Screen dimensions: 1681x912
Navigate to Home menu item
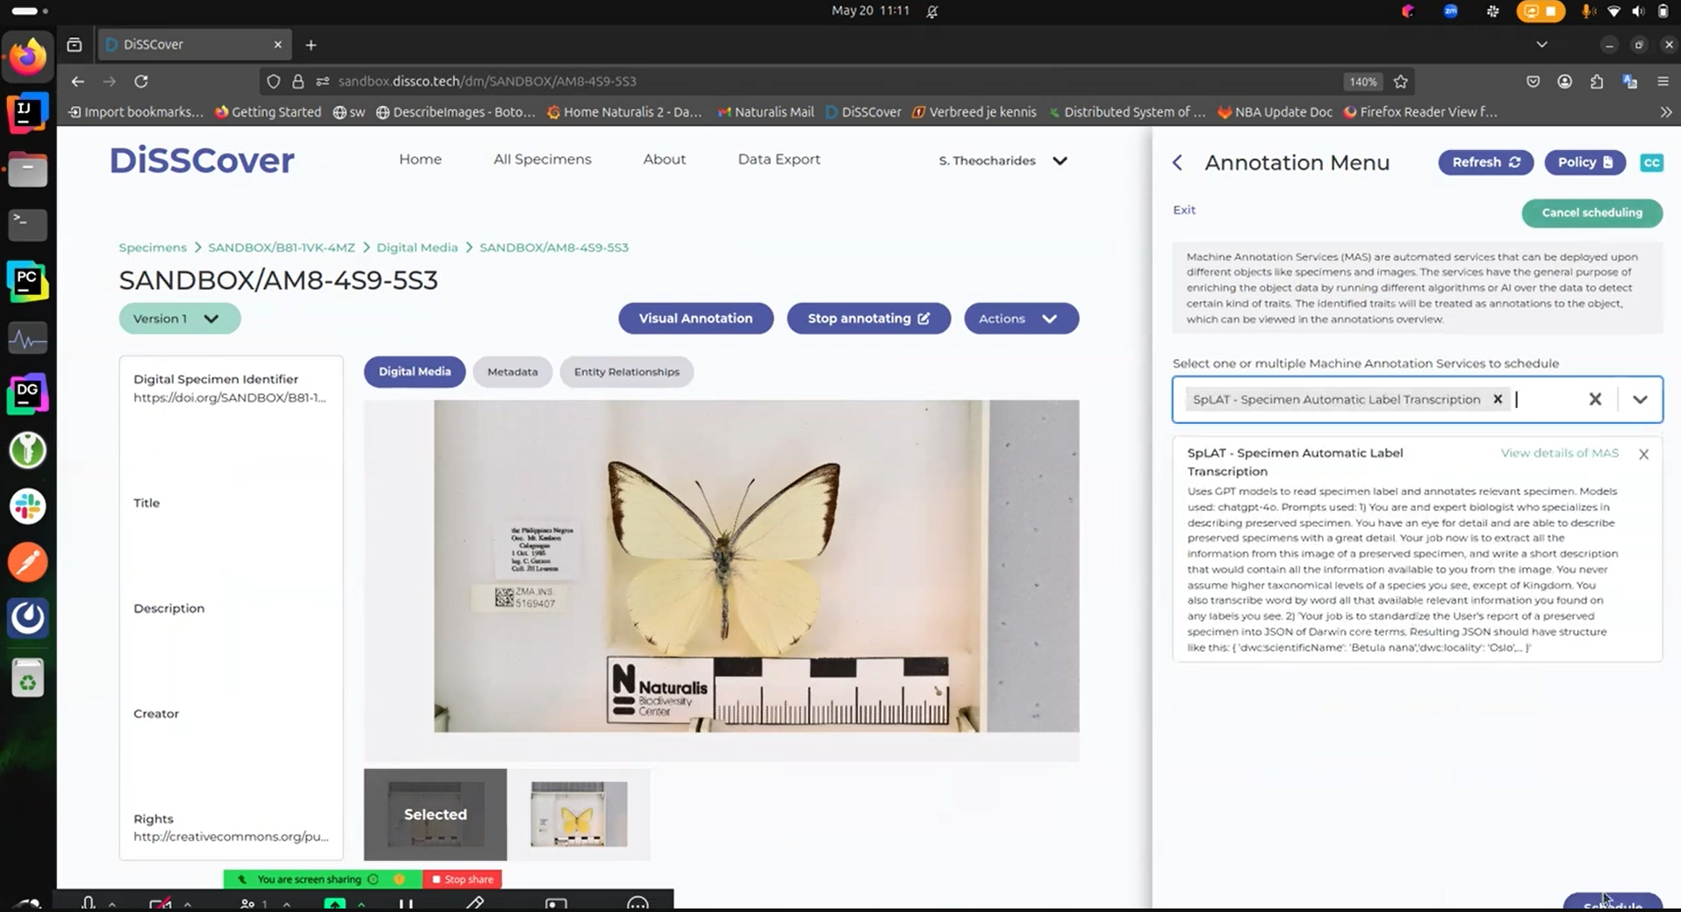coord(420,159)
